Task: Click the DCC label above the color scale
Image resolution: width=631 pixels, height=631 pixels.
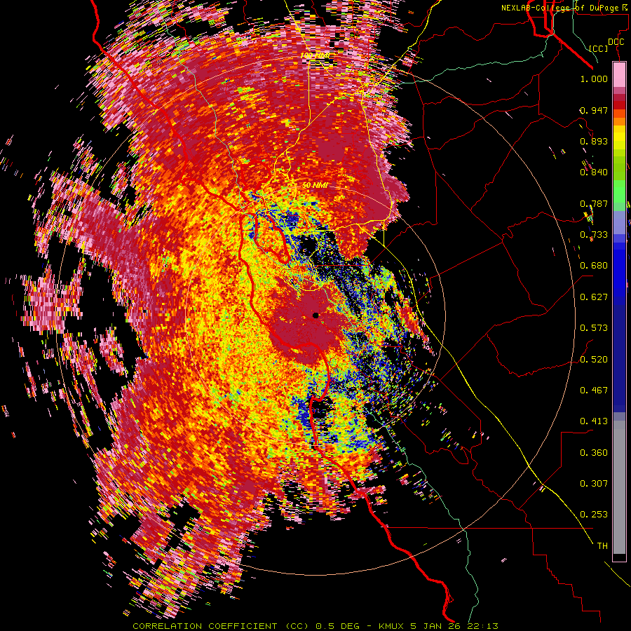Action: point(616,42)
